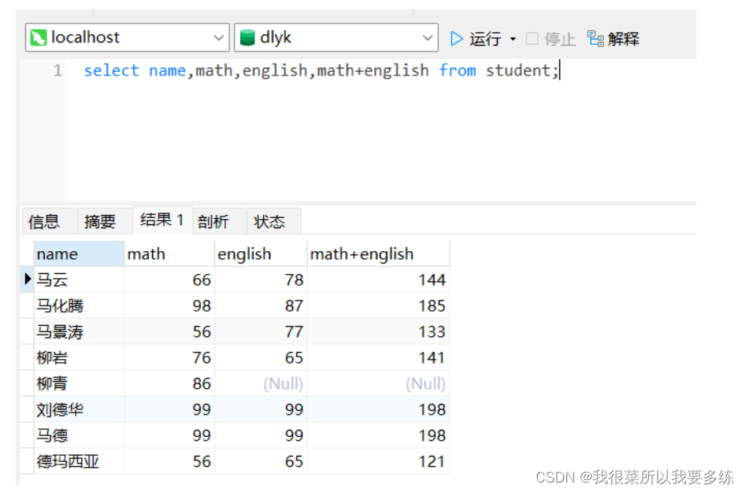Select the cell 柳青
The width and height of the screenshot is (746, 492).
click(79, 383)
